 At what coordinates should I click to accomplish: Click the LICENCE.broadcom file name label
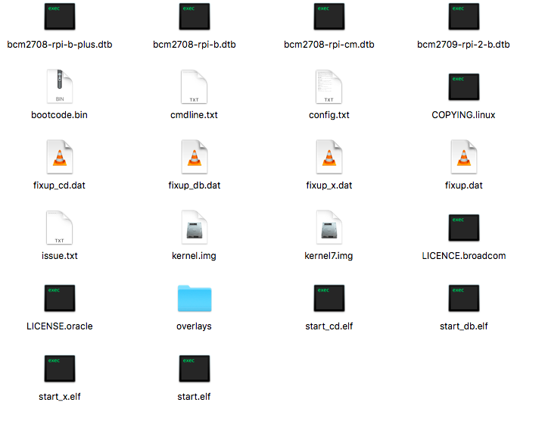tap(464, 256)
